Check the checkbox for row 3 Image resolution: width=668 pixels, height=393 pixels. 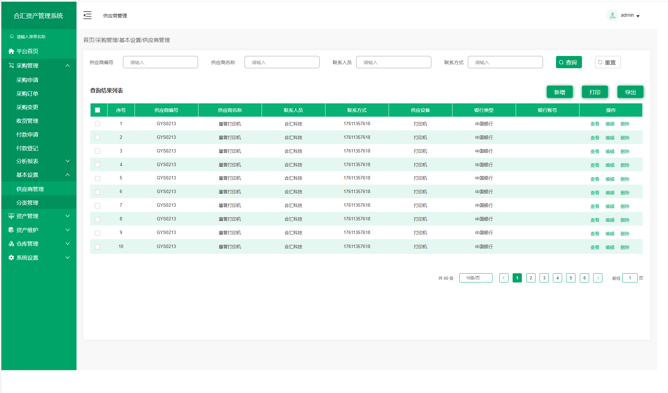98,151
